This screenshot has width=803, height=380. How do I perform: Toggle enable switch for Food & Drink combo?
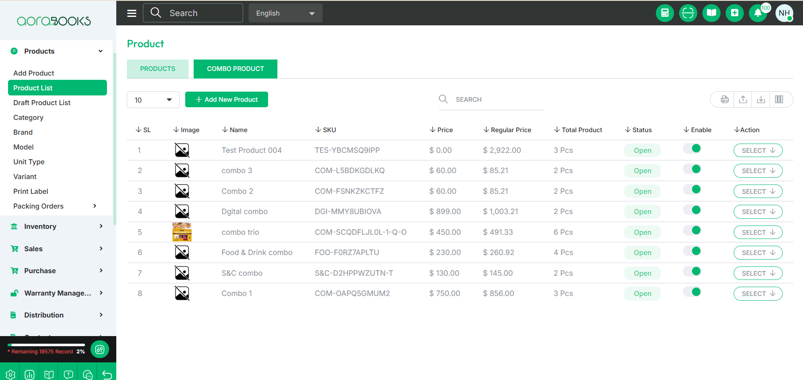click(x=693, y=251)
